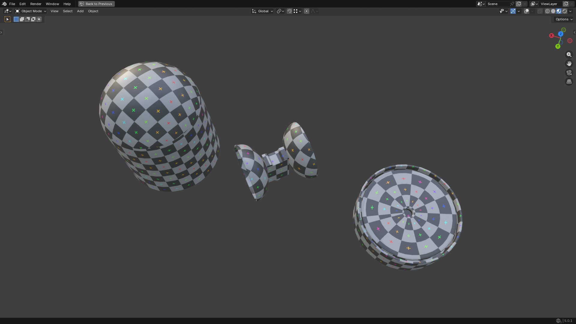Toggle show overlays
The height and width of the screenshot is (324, 576).
(x=526, y=11)
